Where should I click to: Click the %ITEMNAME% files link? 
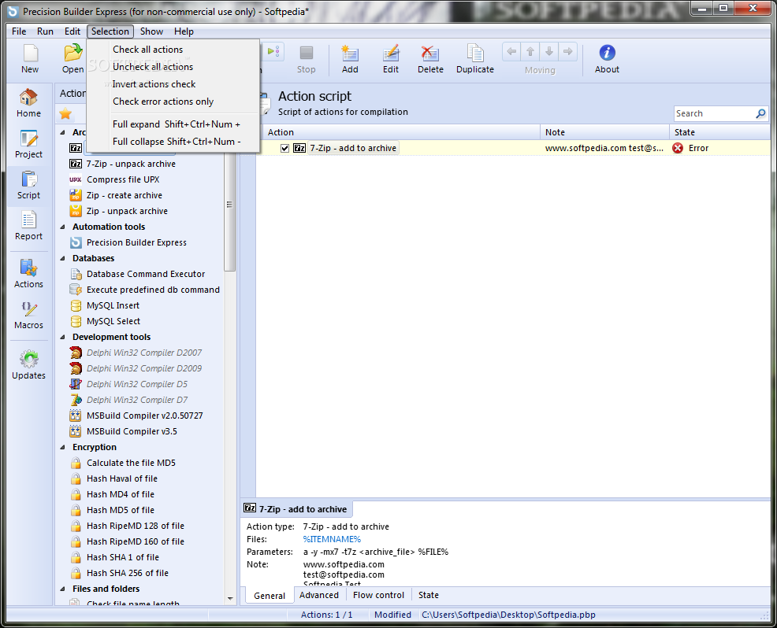tap(332, 539)
